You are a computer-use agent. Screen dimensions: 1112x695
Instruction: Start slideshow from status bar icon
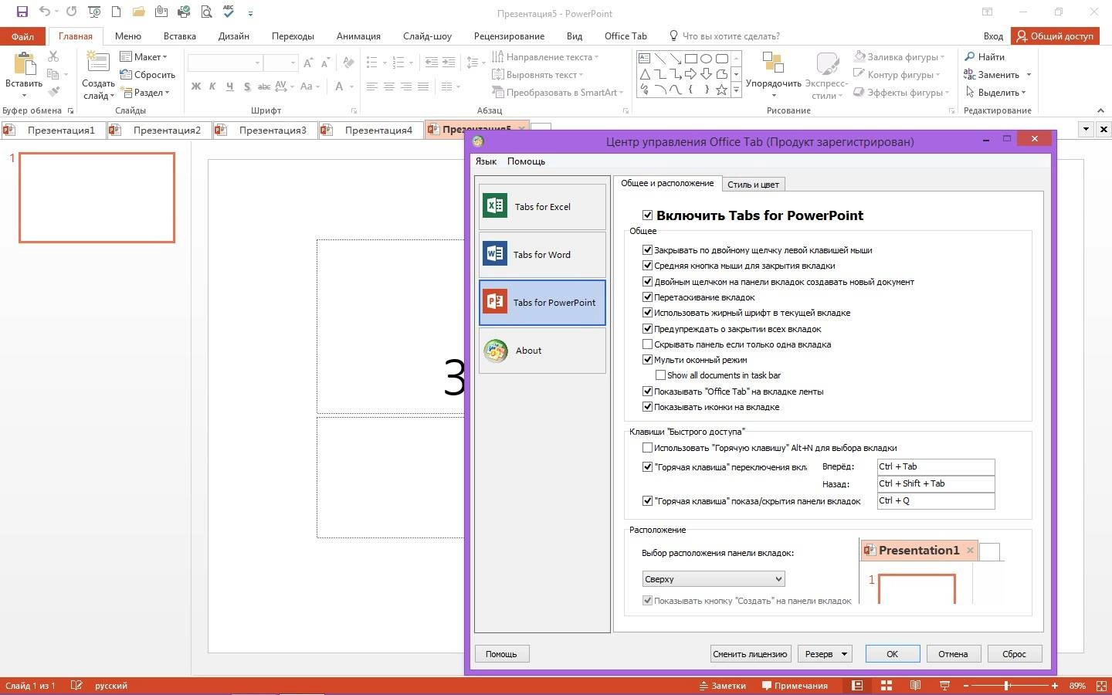click(944, 686)
